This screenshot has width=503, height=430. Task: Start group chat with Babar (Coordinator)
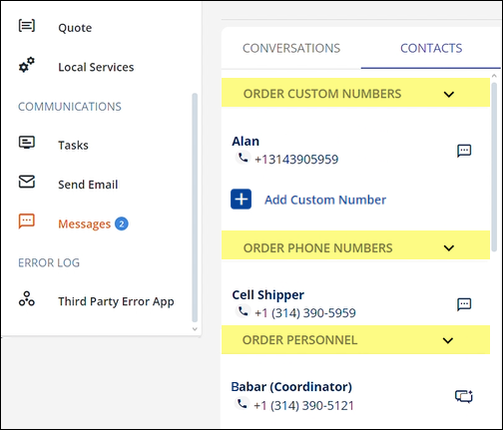tap(464, 396)
